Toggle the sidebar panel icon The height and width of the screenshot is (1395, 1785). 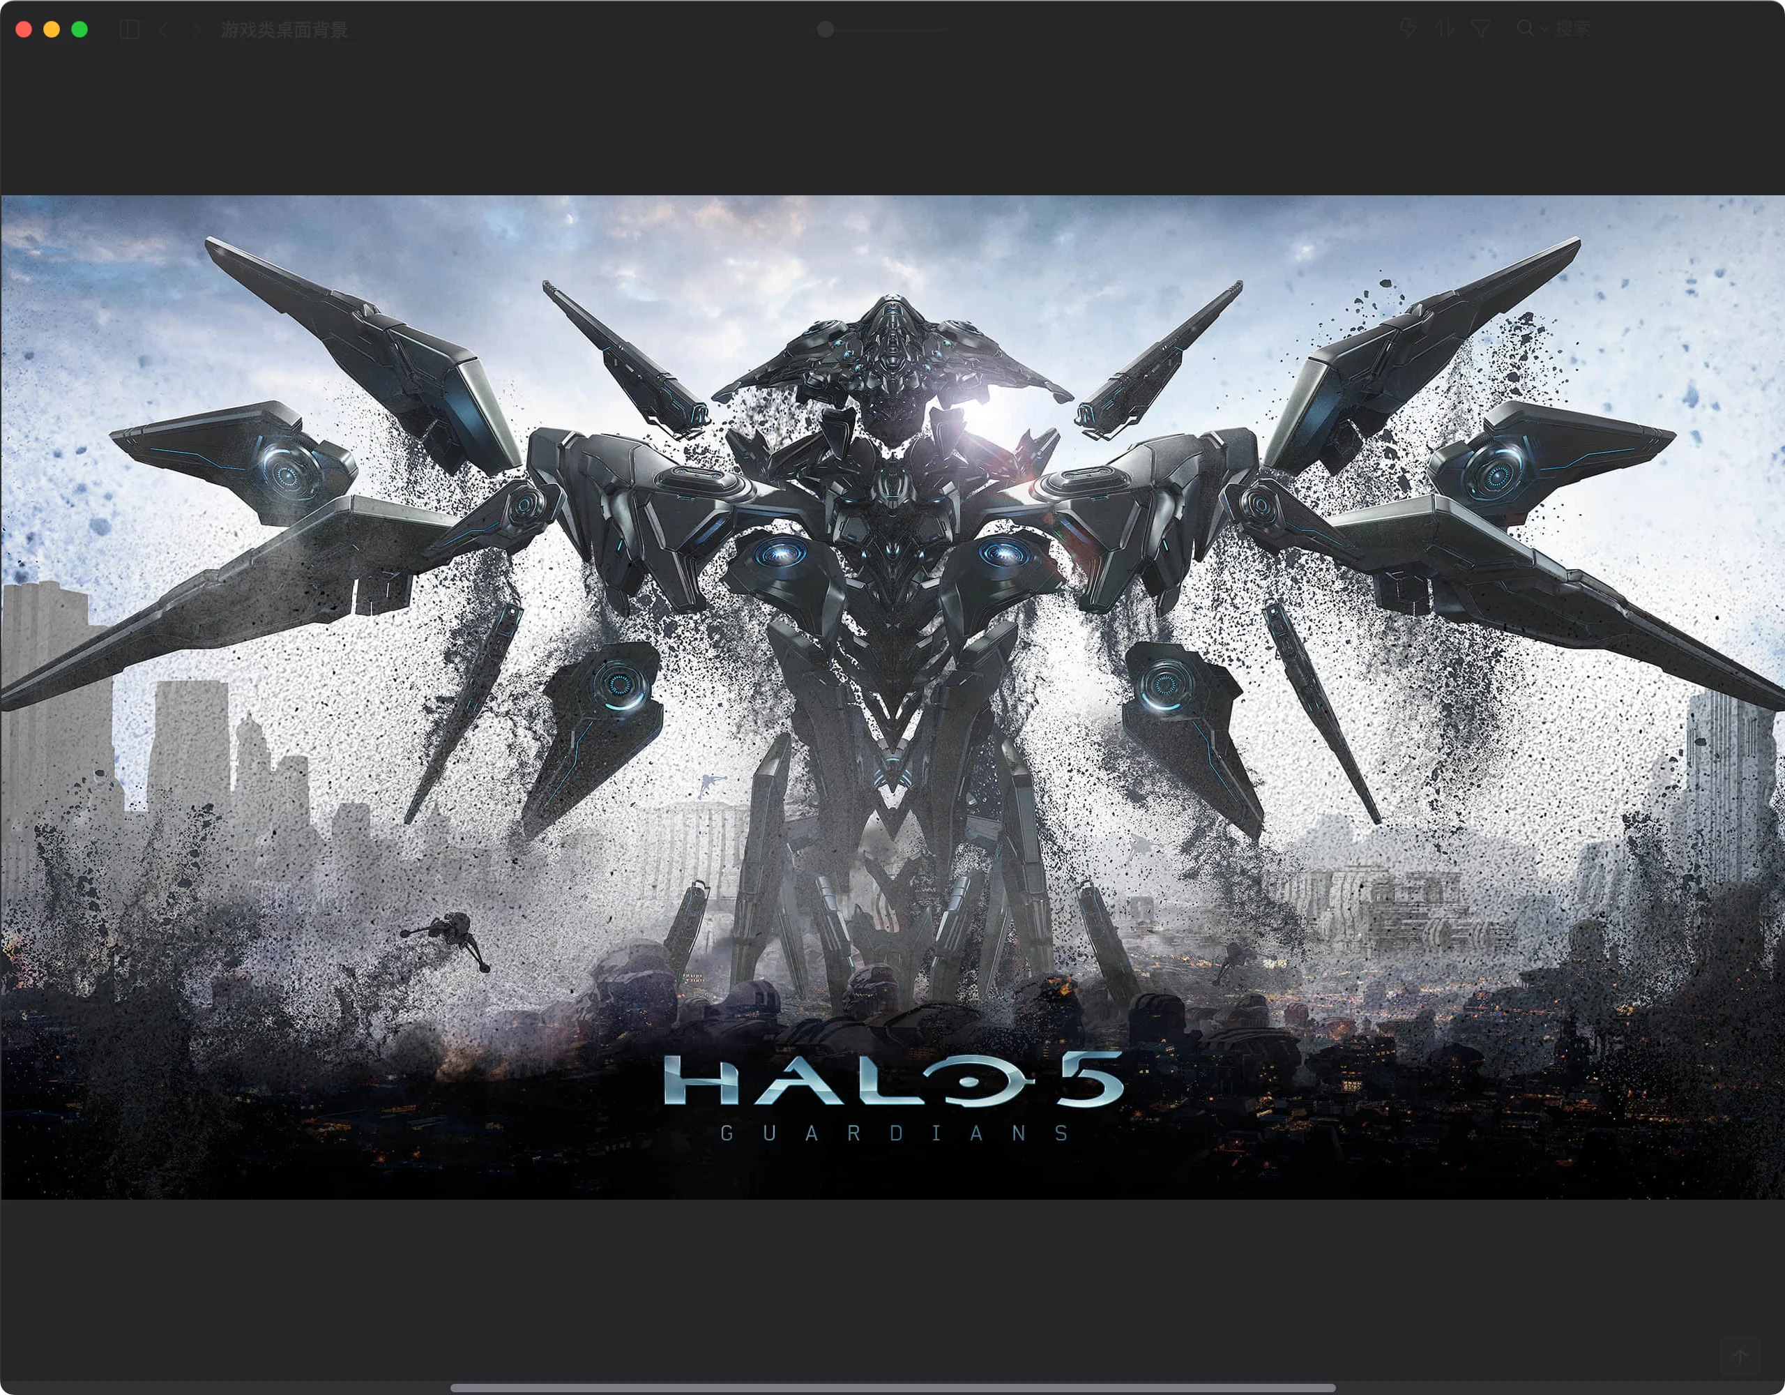coord(129,29)
